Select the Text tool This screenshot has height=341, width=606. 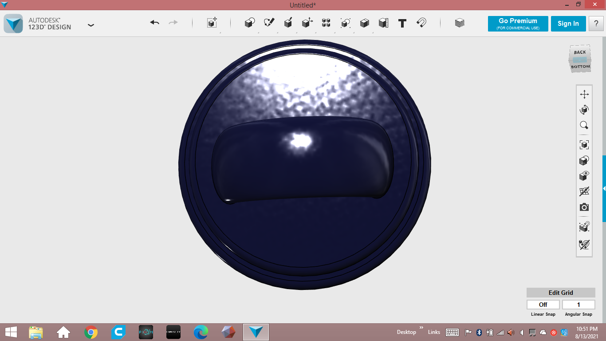[402, 23]
